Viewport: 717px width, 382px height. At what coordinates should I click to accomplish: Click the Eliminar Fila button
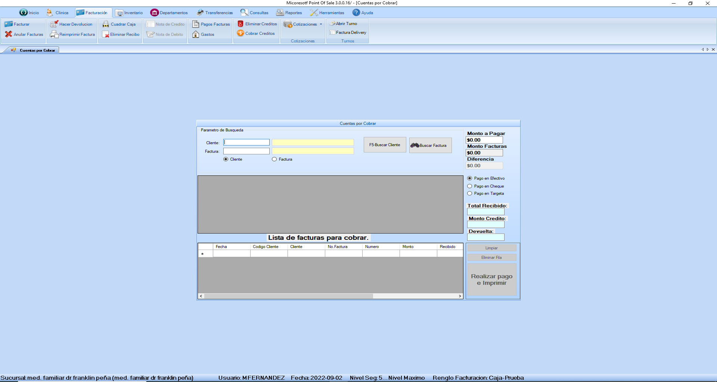(491, 257)
